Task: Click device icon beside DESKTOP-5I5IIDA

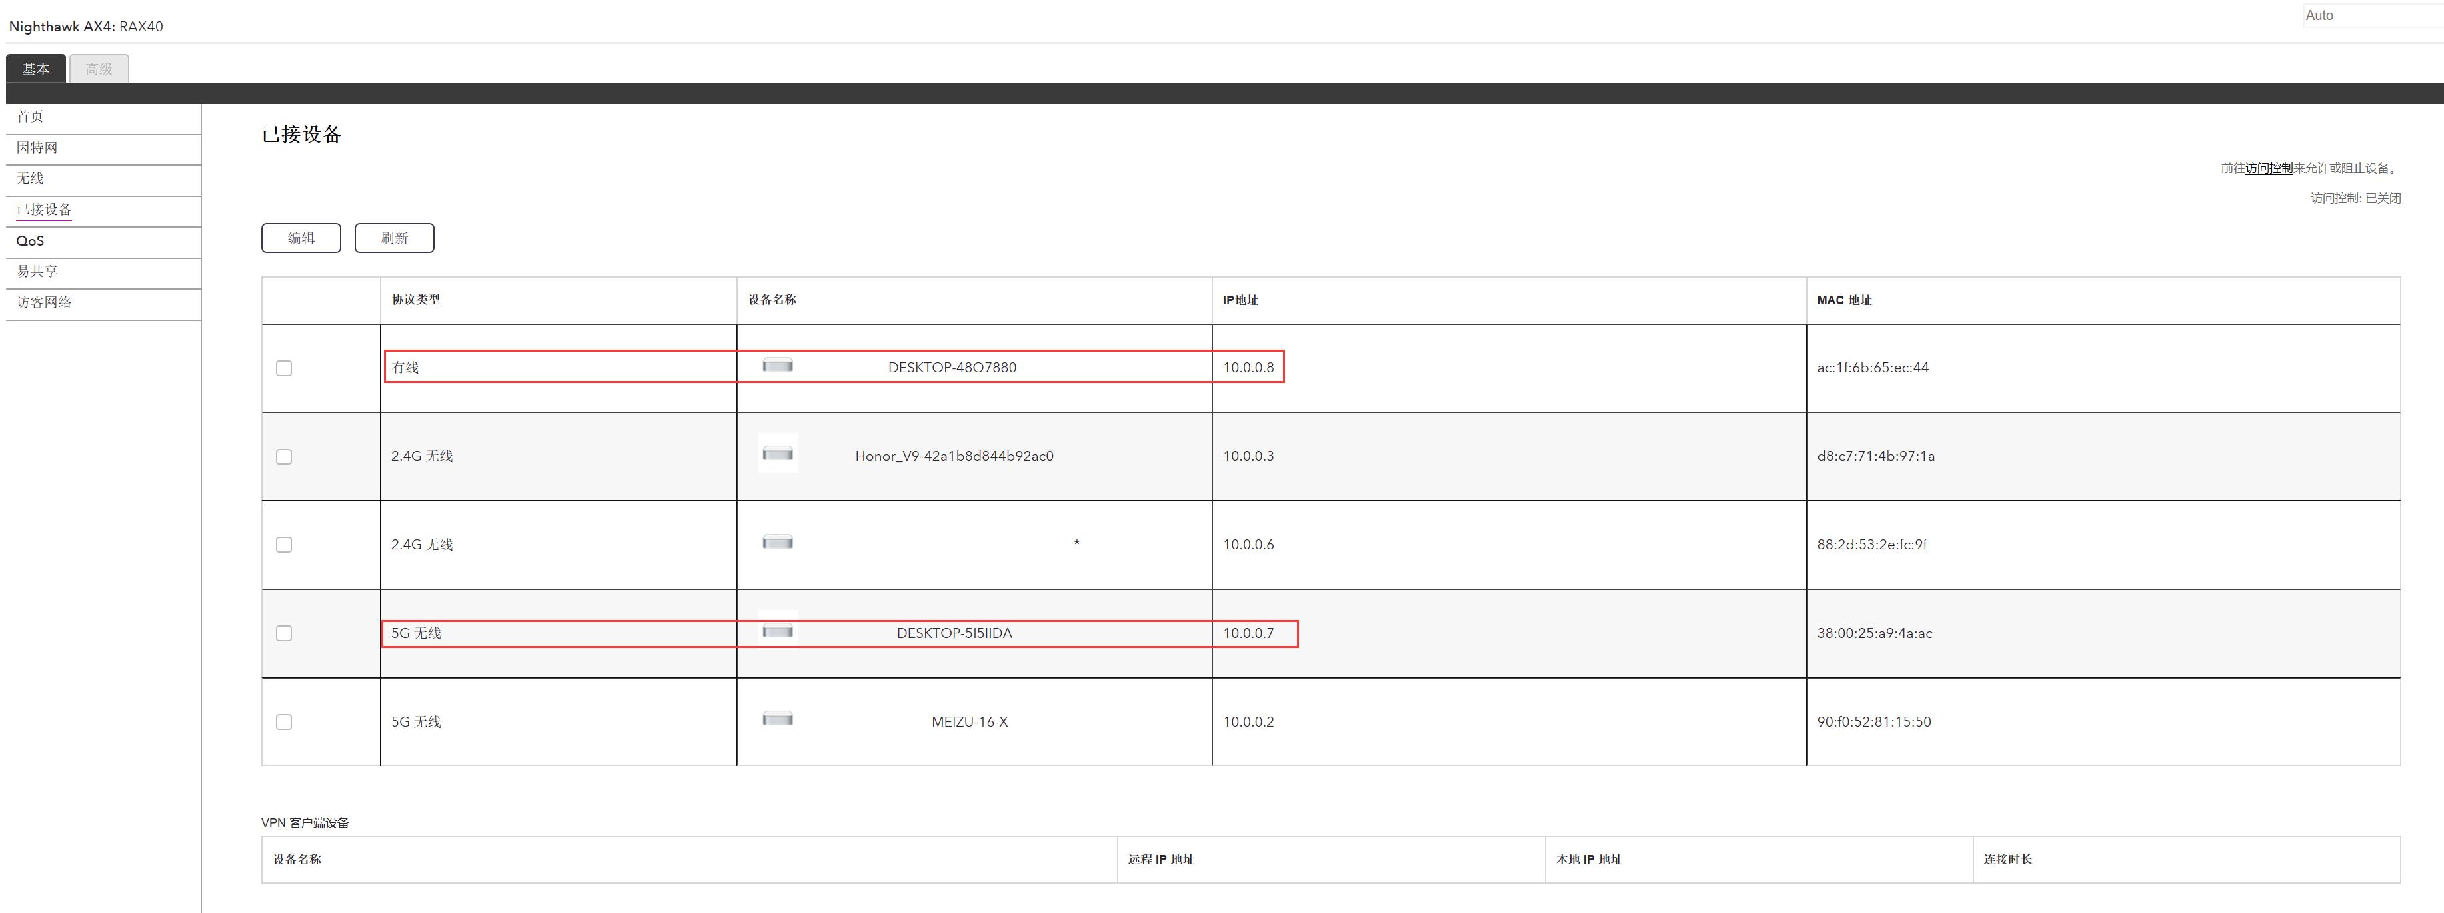Action: point(777,631)
